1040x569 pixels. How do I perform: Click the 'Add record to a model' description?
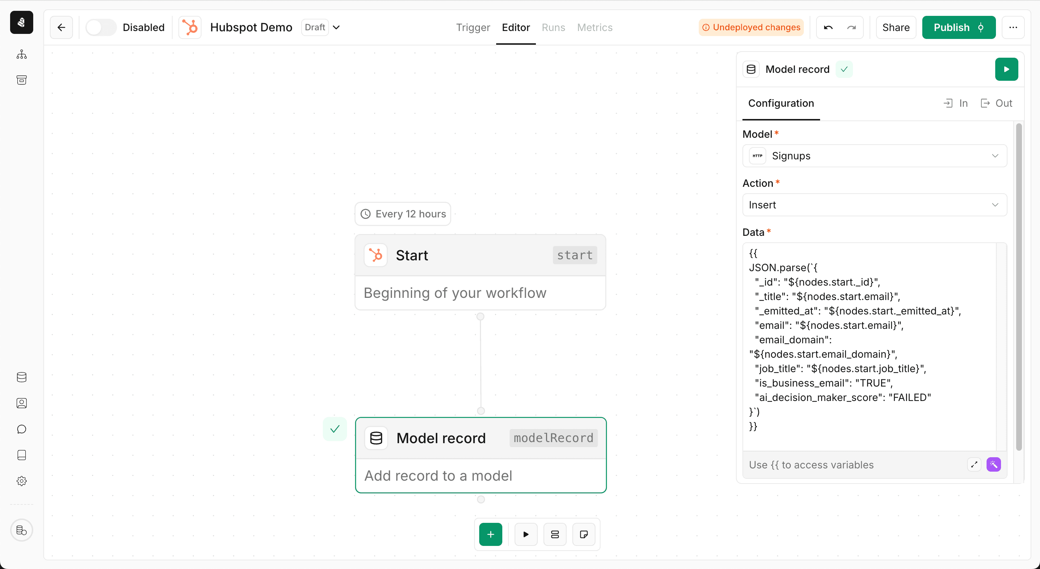(438, 476)
